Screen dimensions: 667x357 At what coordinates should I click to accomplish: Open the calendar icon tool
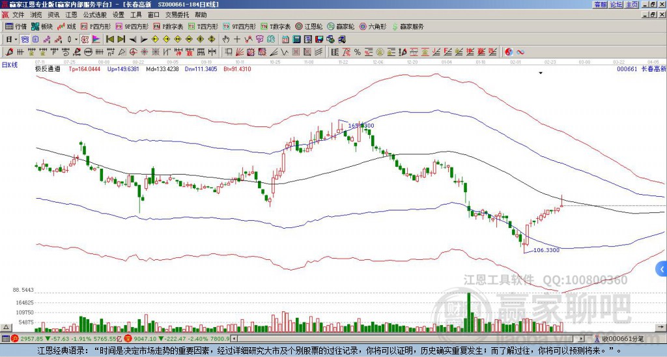click(x=285, y=40)
